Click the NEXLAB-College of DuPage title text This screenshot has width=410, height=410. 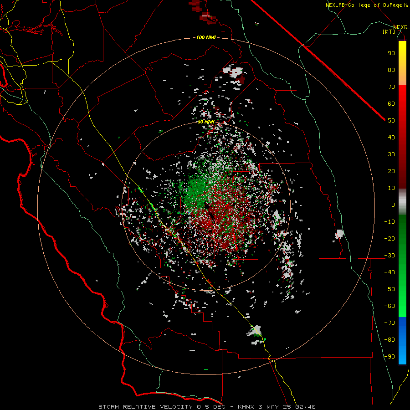[x=366, y=5]
